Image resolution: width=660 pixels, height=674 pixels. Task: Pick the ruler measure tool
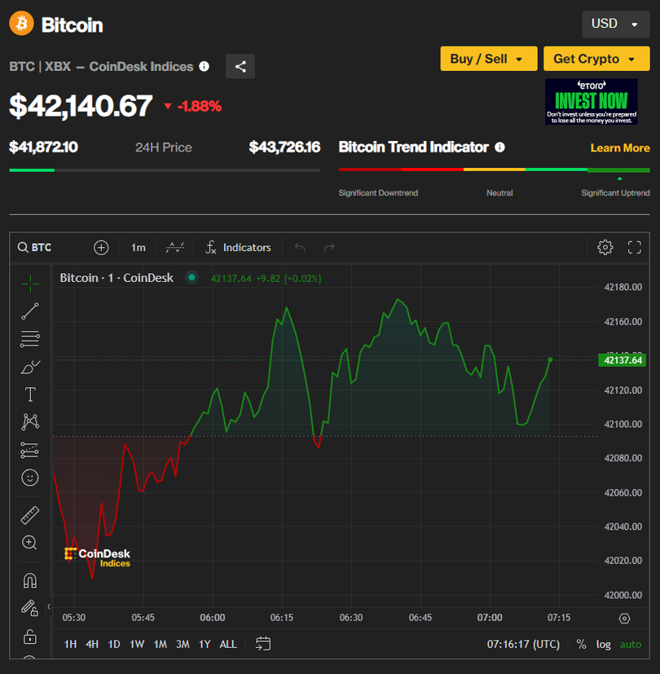[x=30, y=515]
